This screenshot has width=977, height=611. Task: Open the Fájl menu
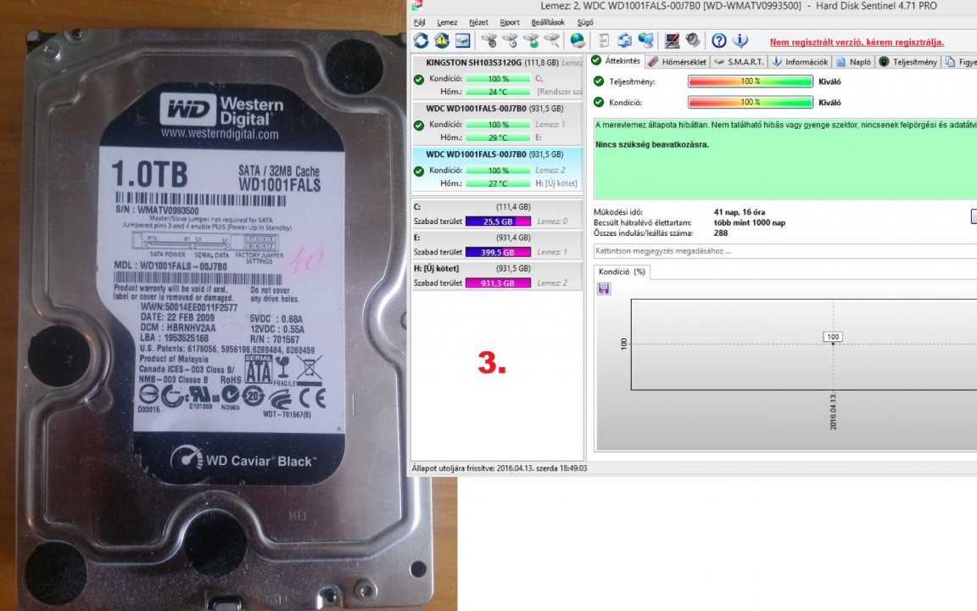[419, 22]
